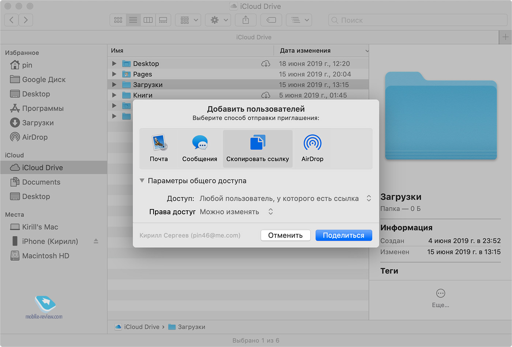Image resolution: width=512 pixels, height=347 pixels.
Task: Open Macintosh HD in the sidebar
Action: coord(53,256)
